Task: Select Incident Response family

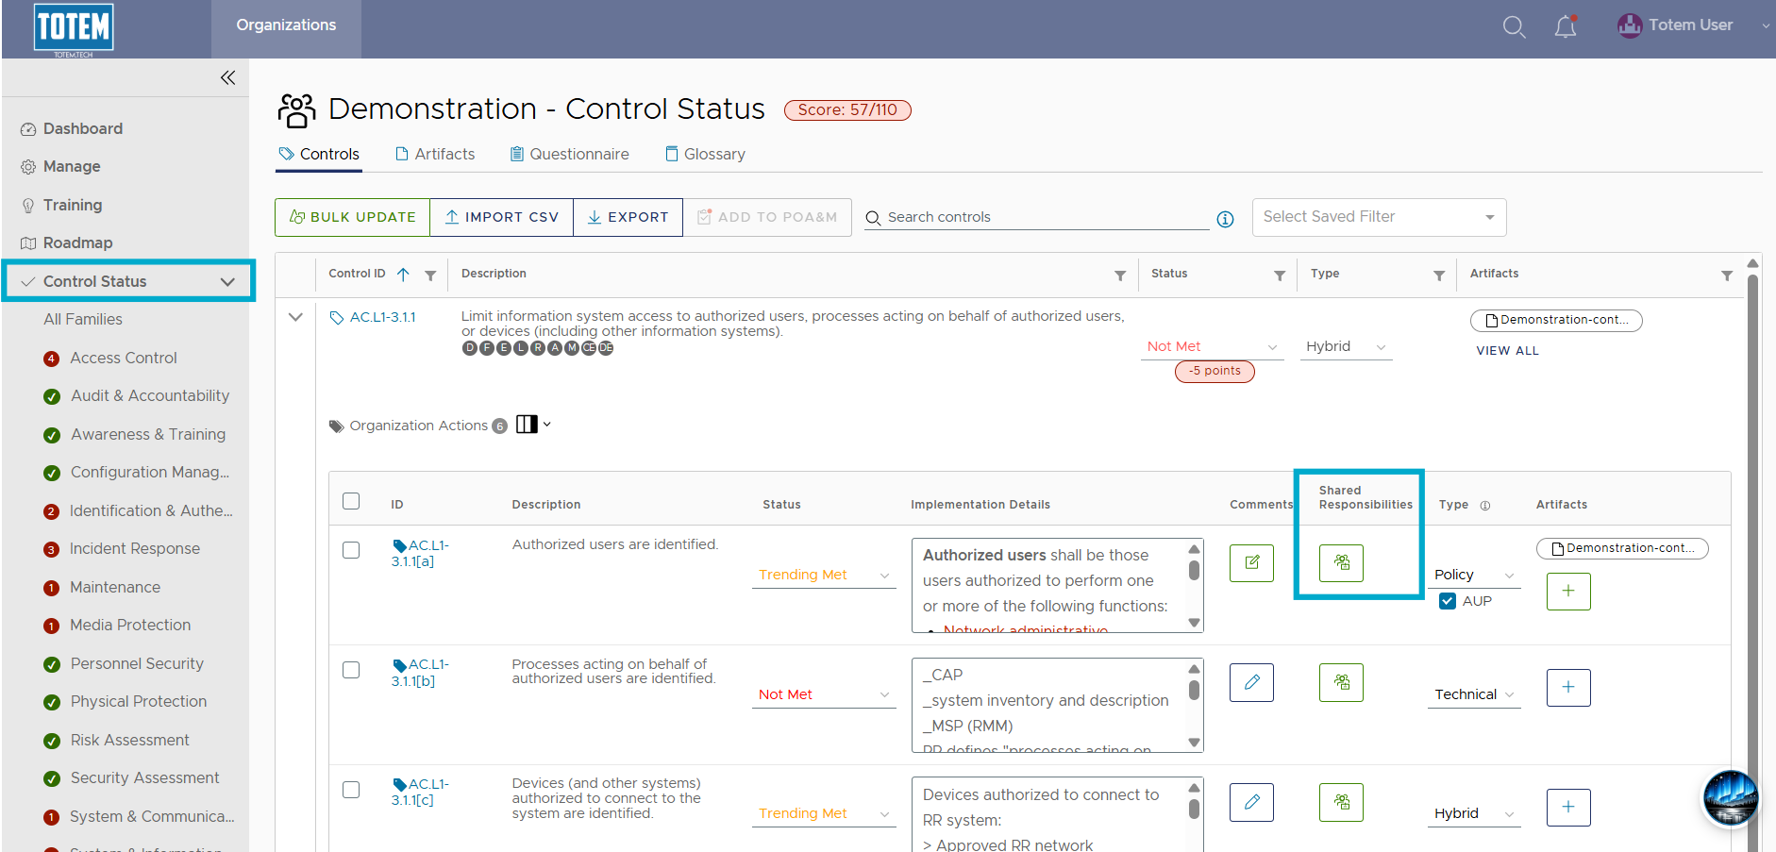Action: (135, 549)
